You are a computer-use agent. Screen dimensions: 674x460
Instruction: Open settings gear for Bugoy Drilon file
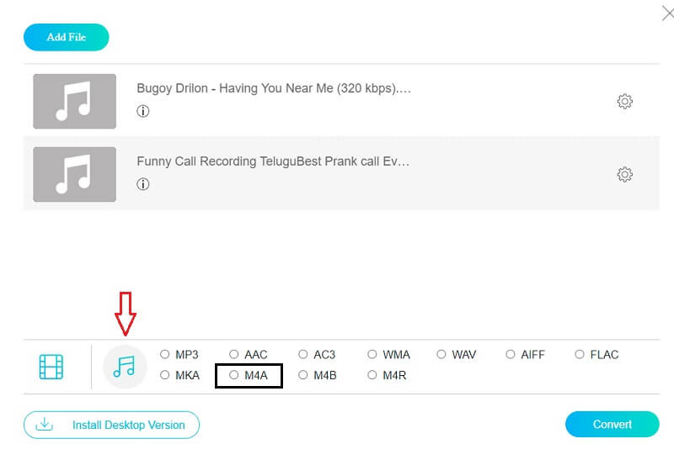tap(624, 102)
